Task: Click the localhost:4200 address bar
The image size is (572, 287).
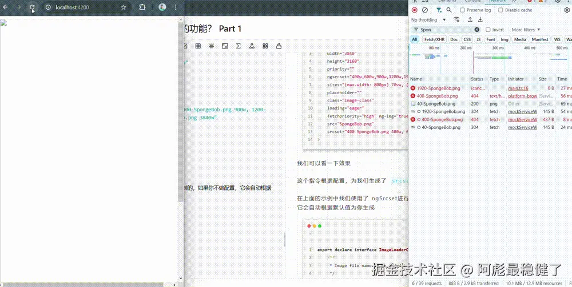Action: [x=86, y=7]
